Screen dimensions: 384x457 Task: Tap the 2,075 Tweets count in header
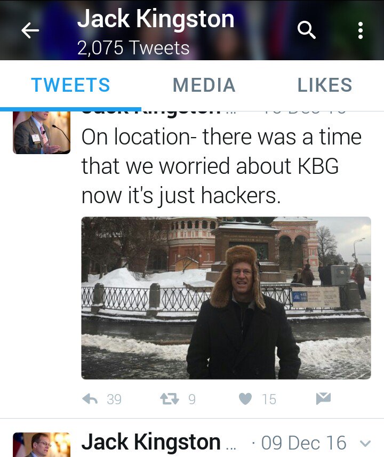(133, 48)
